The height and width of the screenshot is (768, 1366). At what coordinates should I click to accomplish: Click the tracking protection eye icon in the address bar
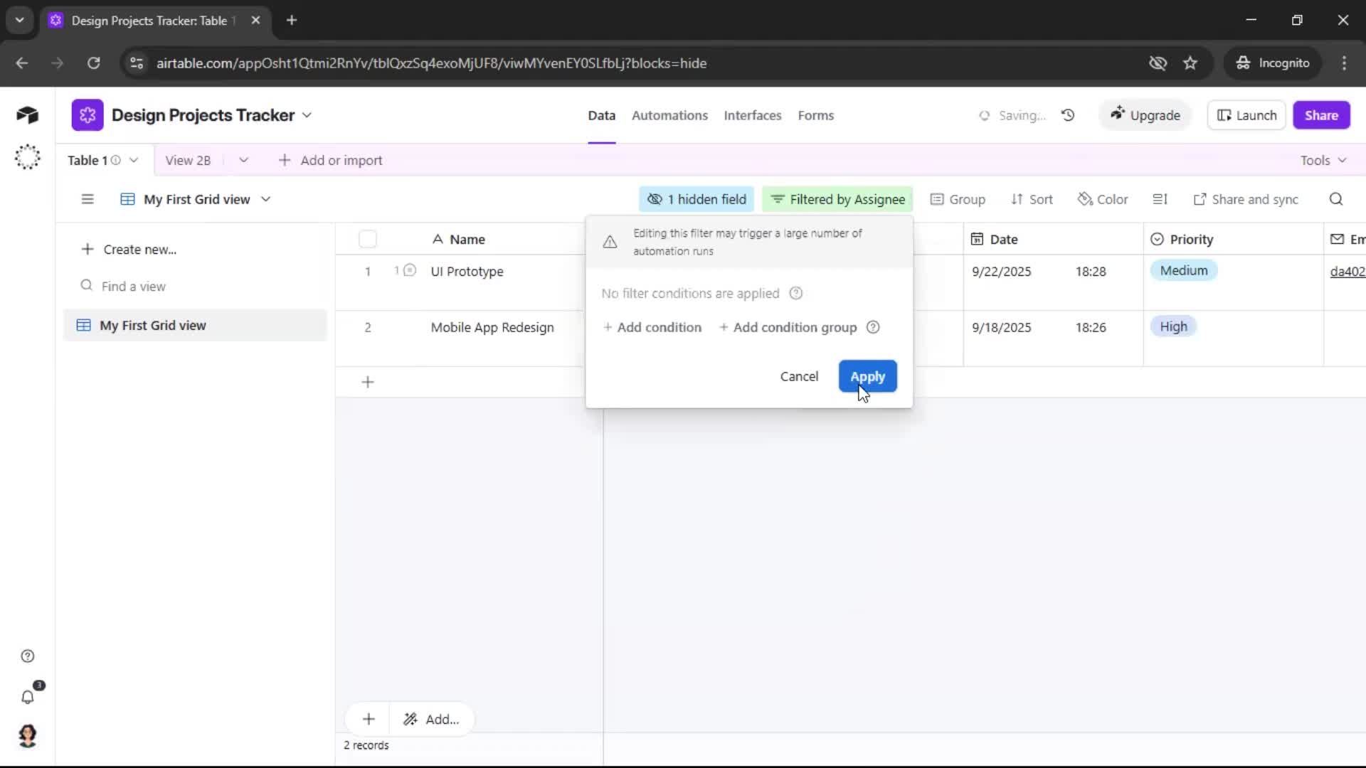pos(1158,63)
